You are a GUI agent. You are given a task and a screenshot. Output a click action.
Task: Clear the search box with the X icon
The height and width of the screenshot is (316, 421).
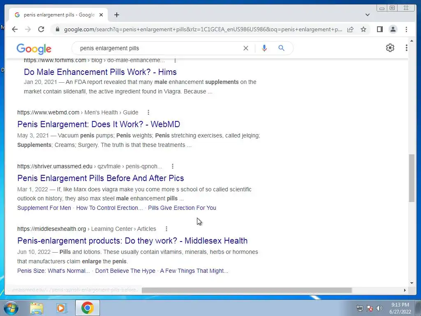pos(246,48)
